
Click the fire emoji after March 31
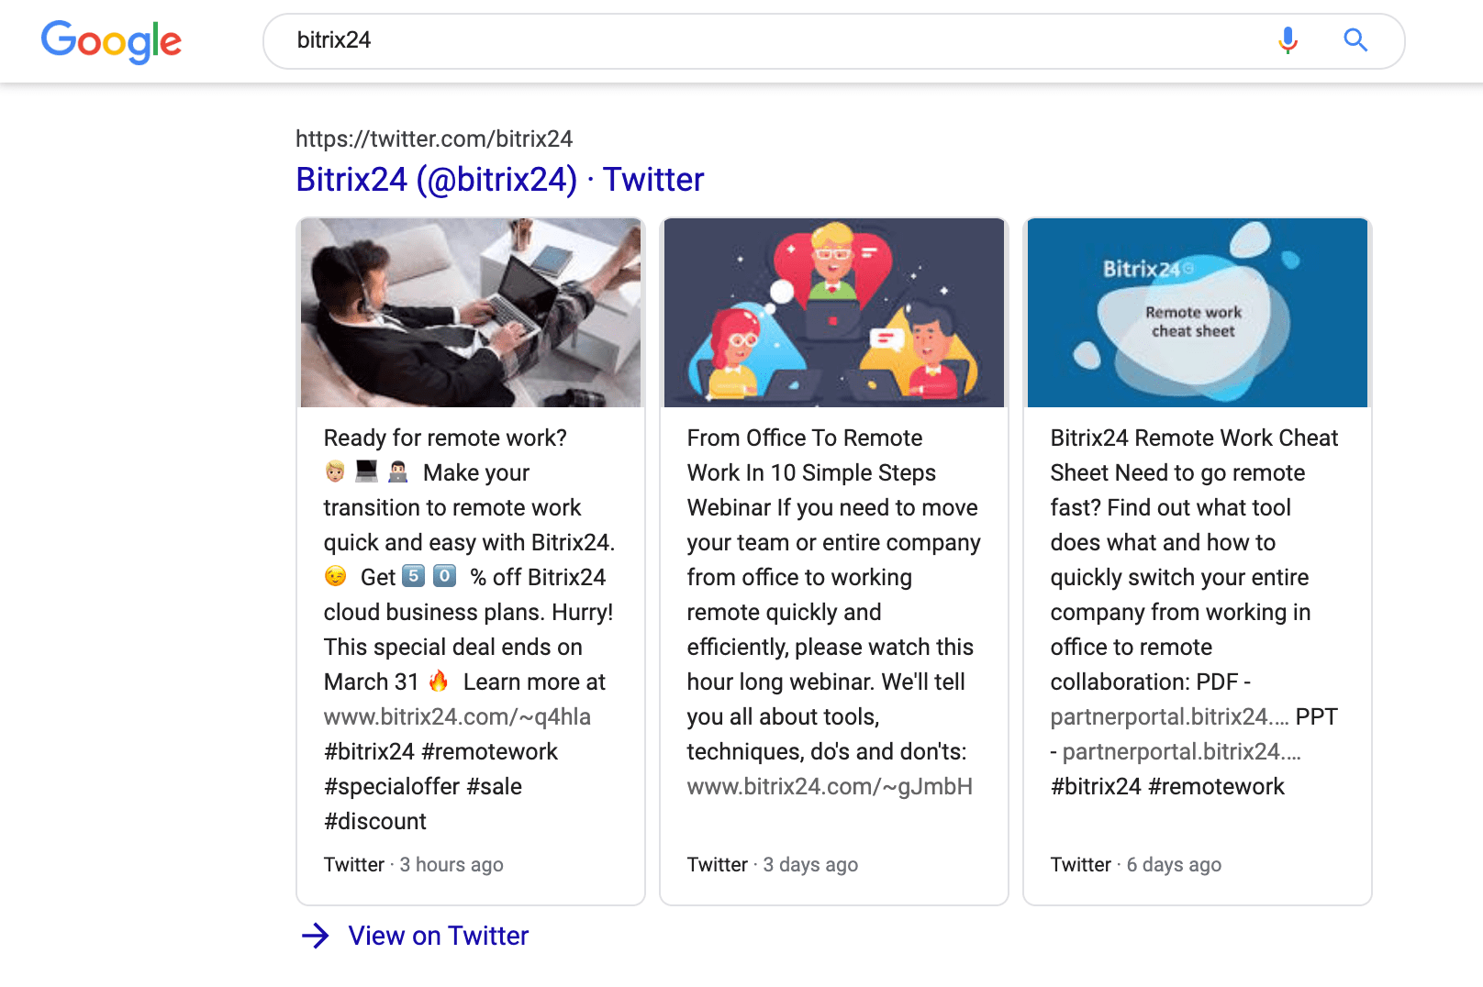tap(439, 681)
